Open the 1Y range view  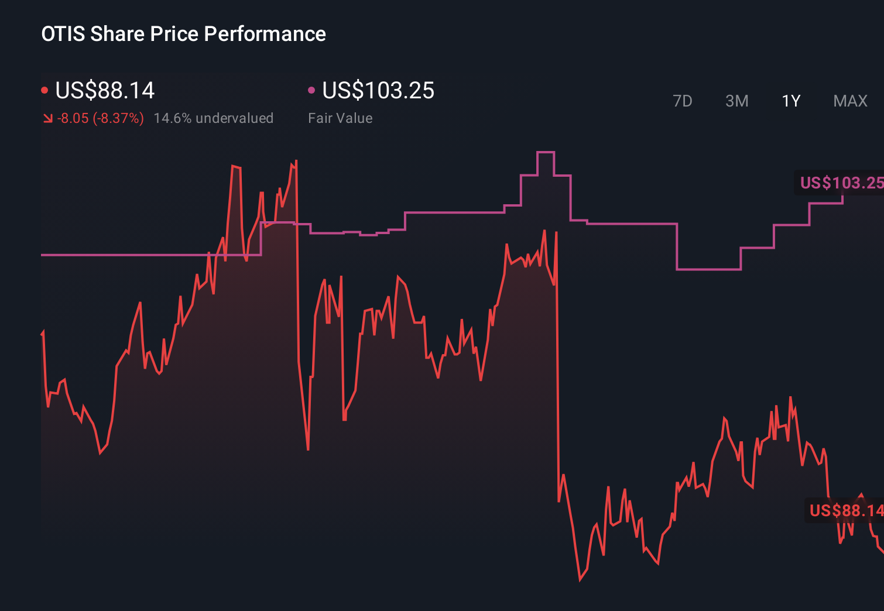tap(790, 101)
